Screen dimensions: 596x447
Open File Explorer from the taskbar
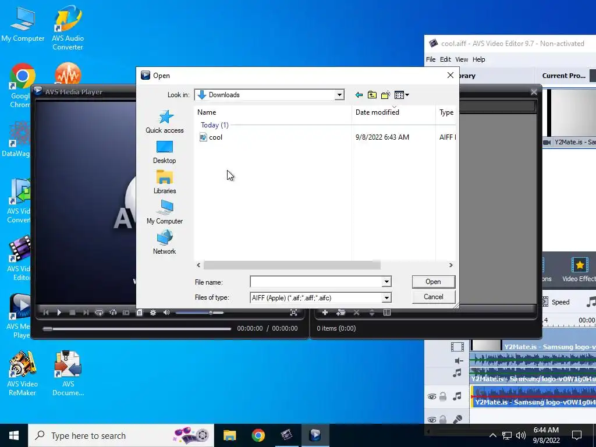pos(229,435)
